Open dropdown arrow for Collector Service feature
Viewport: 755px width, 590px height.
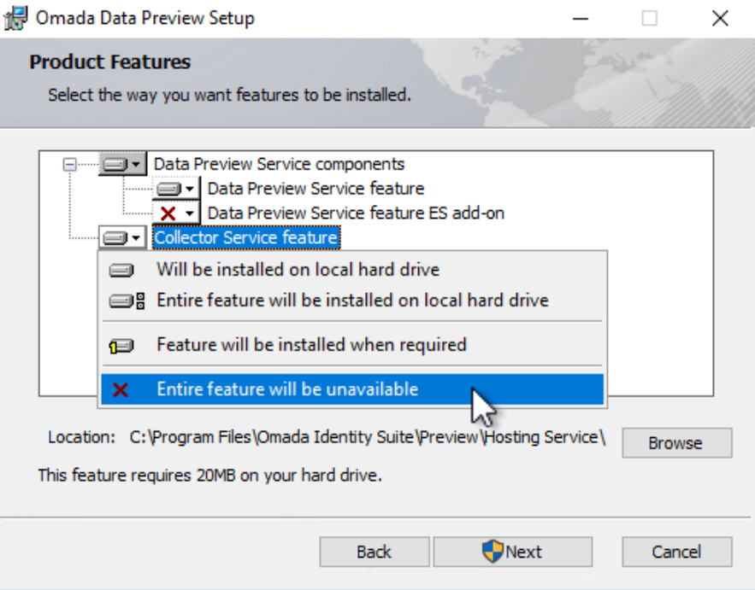pos(136,237)
